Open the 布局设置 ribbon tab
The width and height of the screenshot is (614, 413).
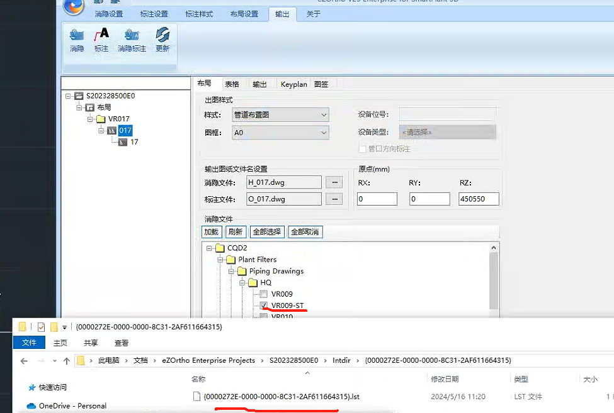point(244,14)
